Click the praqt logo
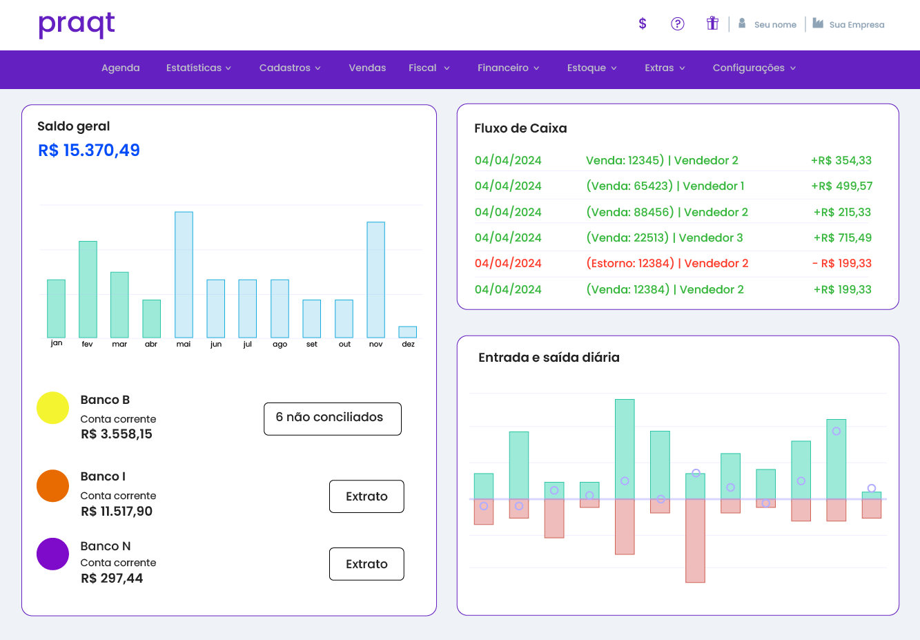 point(77,26)
